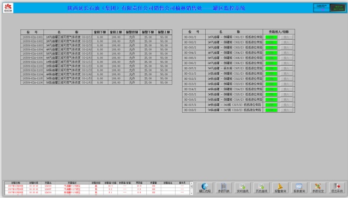Select the 16309-GIA-1001 row's 报警控制 cell

[132, 37]
